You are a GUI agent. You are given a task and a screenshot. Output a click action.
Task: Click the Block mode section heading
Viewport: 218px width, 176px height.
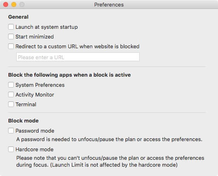coord(24,121)
